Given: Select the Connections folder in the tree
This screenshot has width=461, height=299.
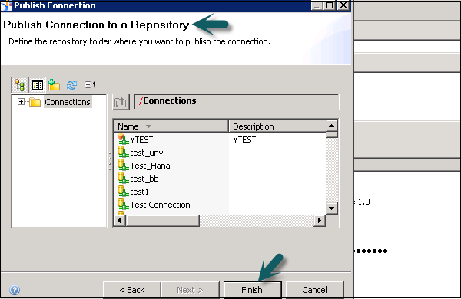Looking at the screenshot, I should pyautogui.click(x=68, y=102).
